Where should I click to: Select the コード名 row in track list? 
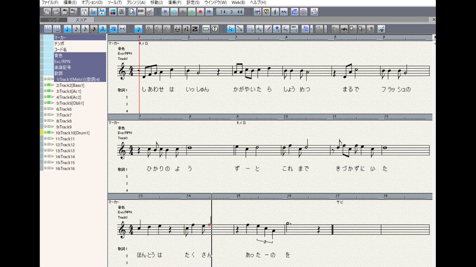(80, 49)
